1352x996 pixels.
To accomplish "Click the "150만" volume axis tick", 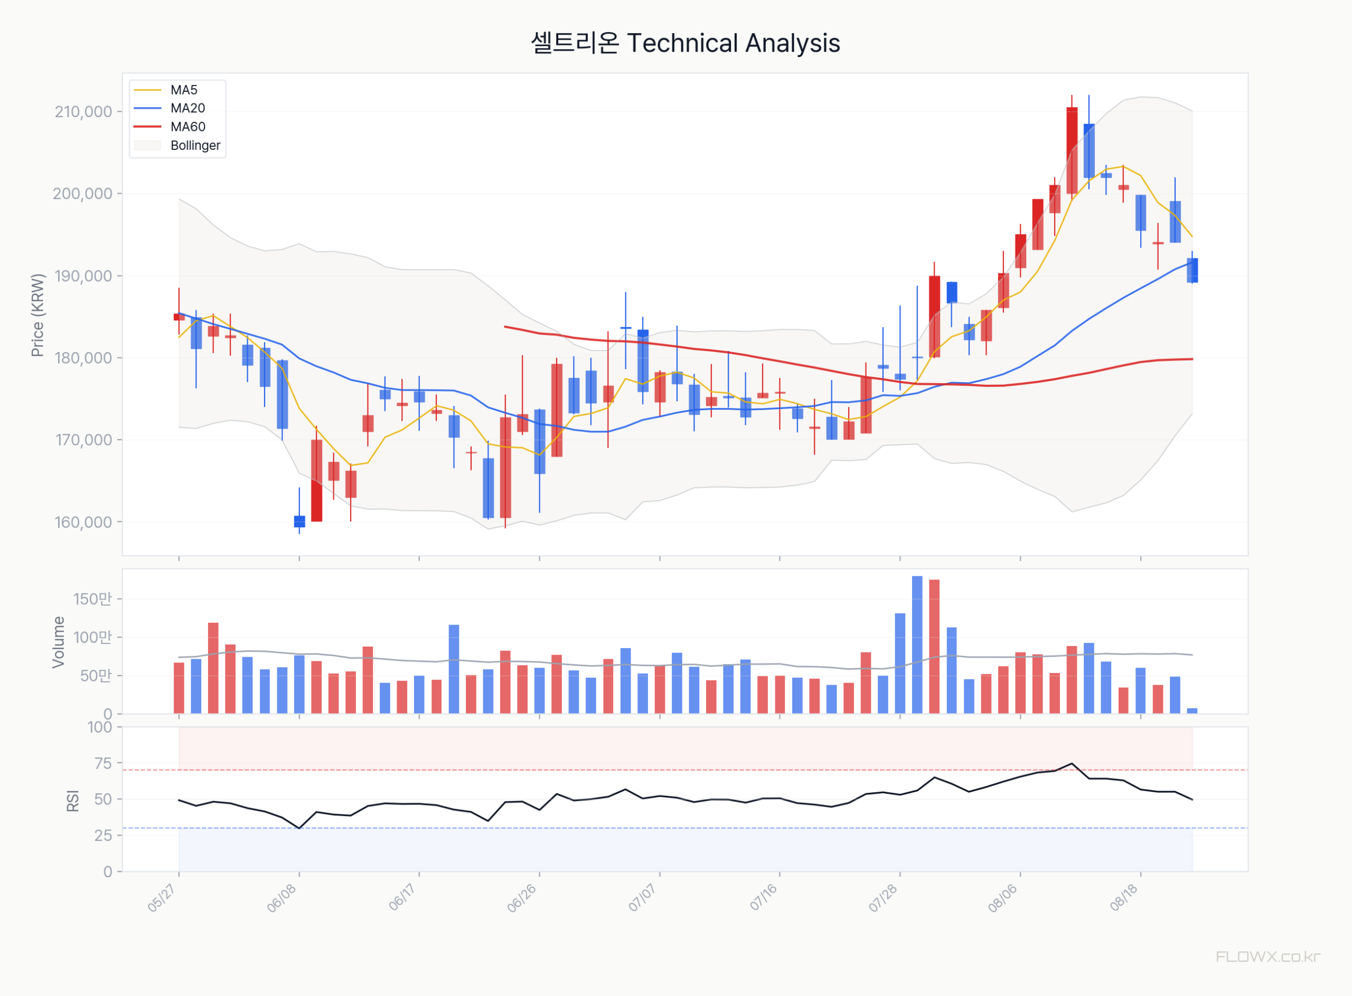I will tap(93, 599).
